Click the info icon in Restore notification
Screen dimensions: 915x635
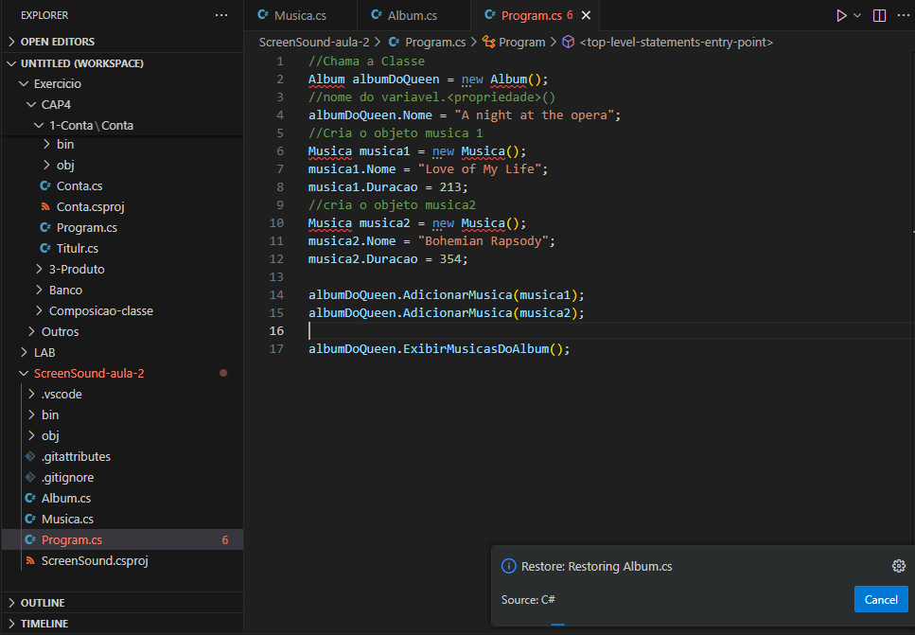(x=509, y=566)
